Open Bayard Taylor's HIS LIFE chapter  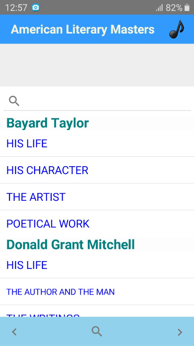point(97,144)
